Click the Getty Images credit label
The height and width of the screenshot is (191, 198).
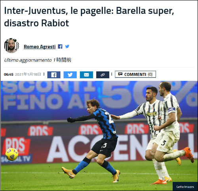click(x=185, y=187)
